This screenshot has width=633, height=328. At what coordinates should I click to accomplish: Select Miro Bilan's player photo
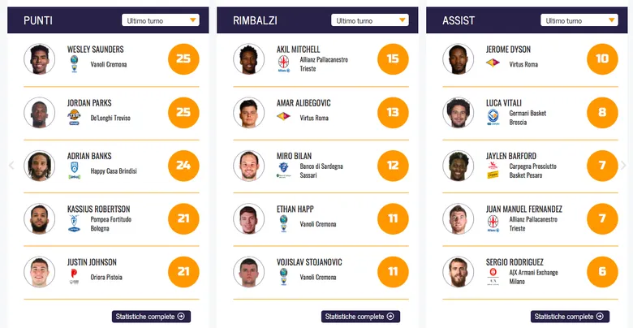(249, 166)
